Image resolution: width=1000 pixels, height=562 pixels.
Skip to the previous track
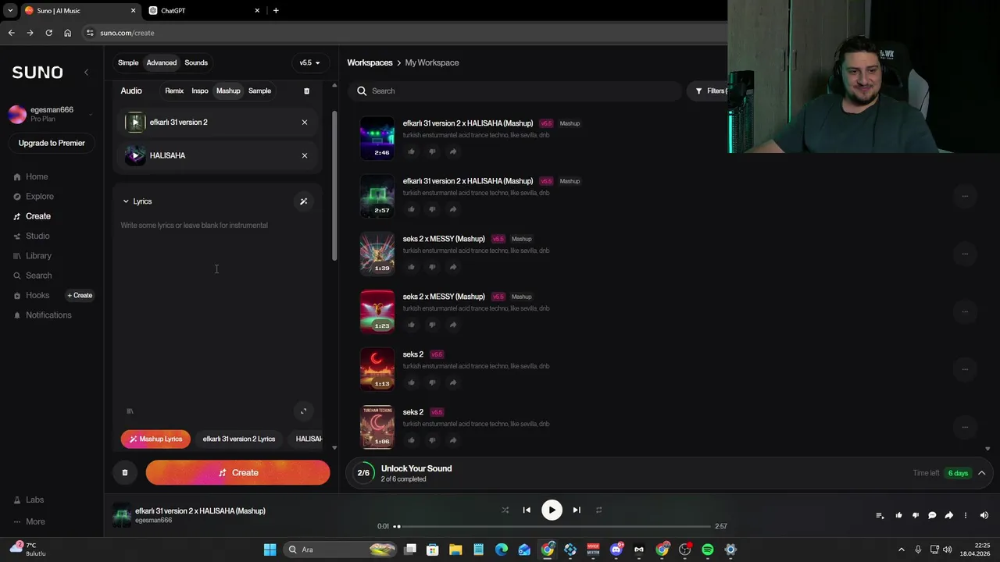click(527, 510)
